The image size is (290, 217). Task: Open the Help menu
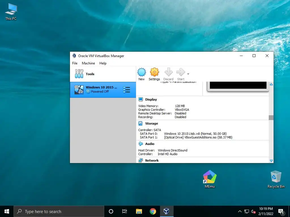click(x=103, y=63)
